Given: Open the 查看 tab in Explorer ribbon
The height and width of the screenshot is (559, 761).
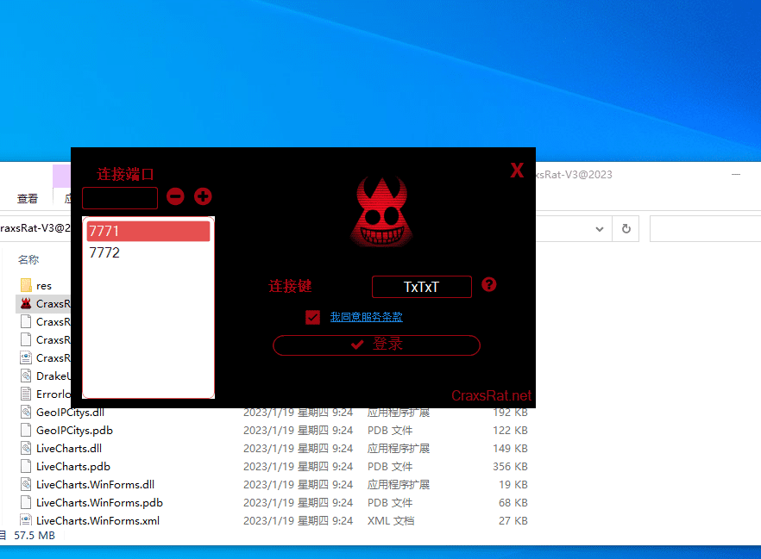Looking at the screenshot, I should [x=28, y=199].
